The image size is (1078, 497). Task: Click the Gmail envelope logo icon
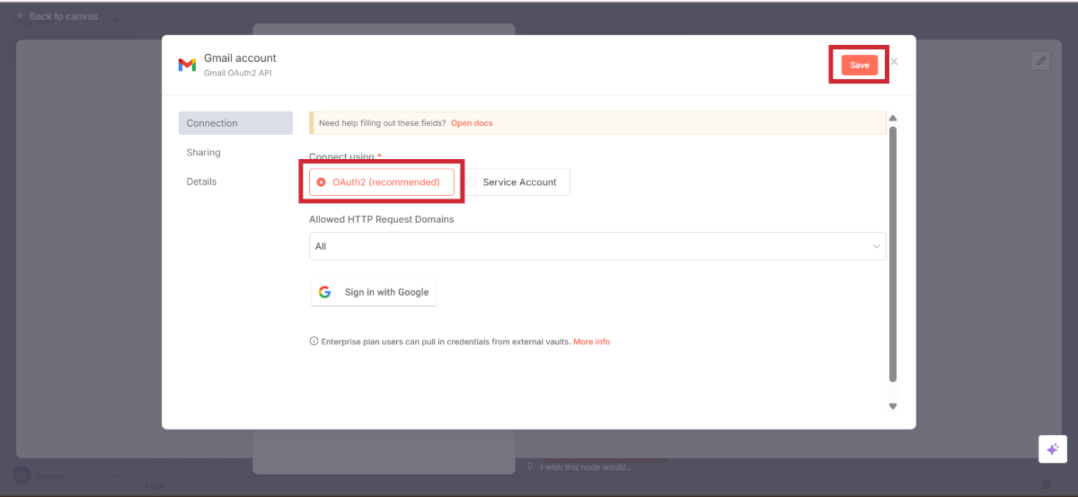pyautogui.click(x=187, y=65)
